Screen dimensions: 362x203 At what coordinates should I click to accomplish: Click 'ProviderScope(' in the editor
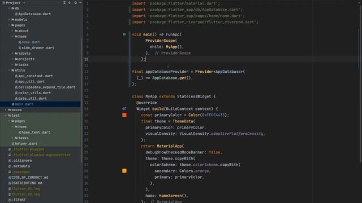[x=161, y=41]
